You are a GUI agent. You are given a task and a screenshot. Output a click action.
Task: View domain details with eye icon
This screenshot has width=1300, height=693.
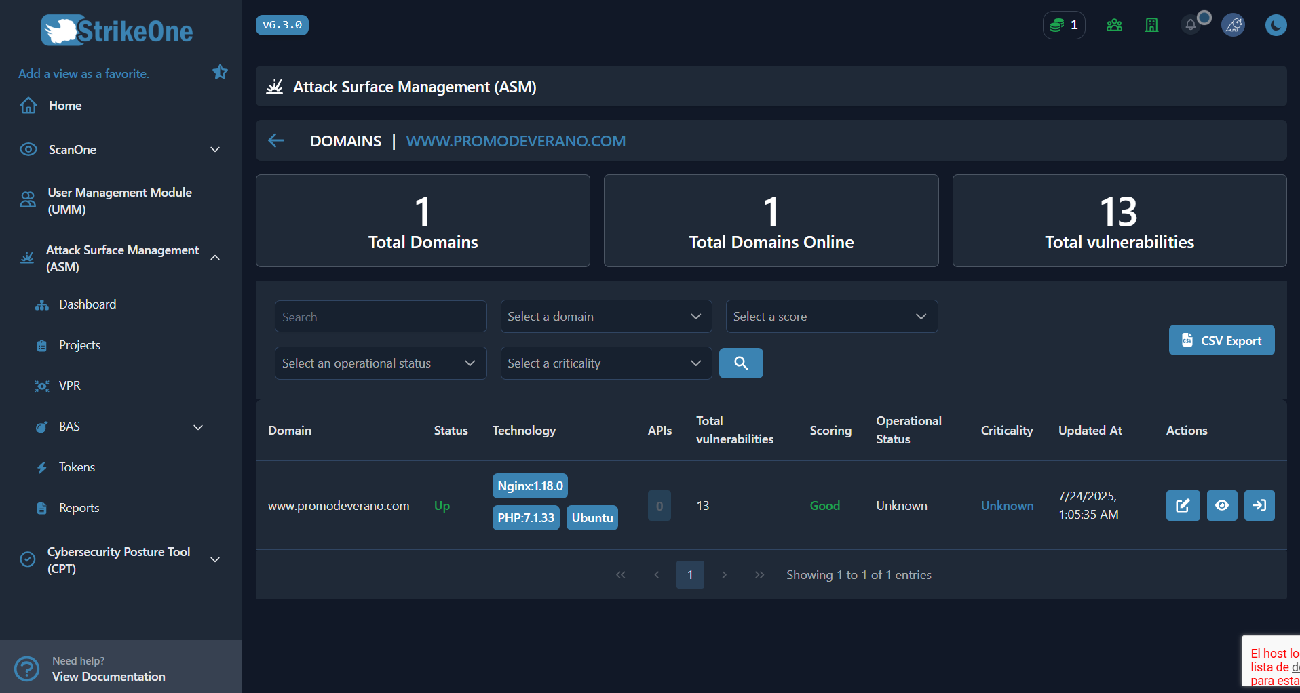pos(1222,506)
